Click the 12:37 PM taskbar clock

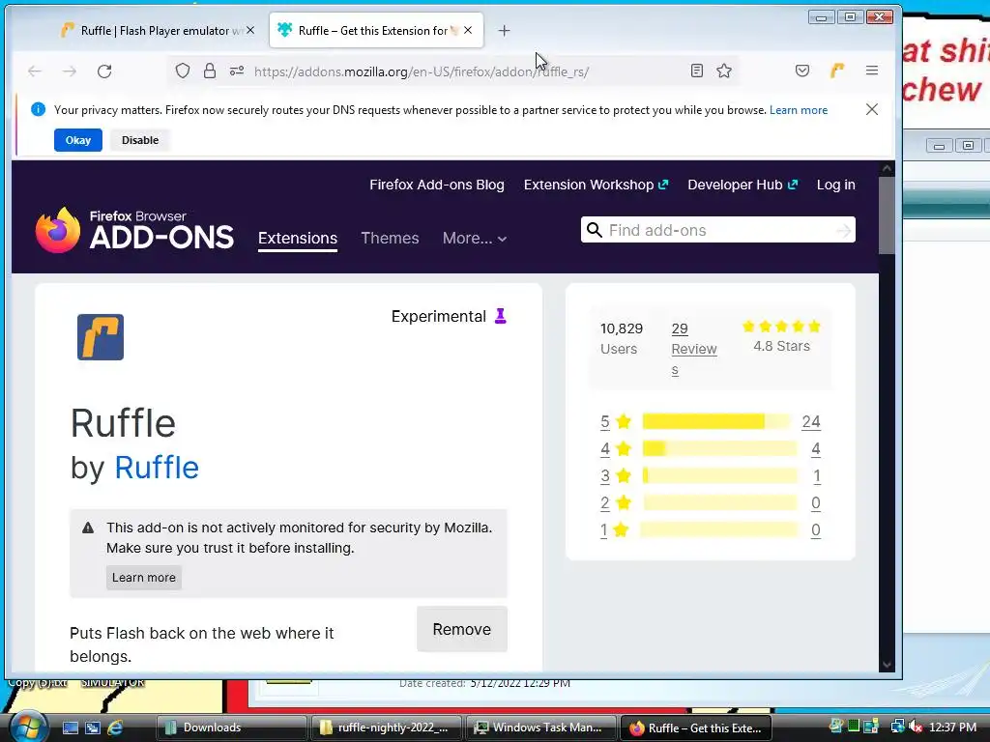tap(952, 728)
